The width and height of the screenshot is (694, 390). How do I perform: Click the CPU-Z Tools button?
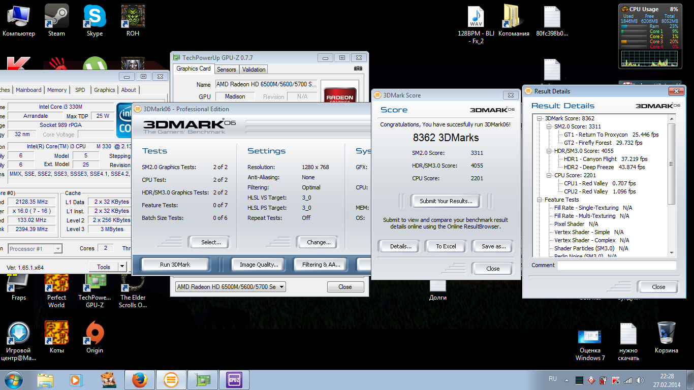tap(104, 267)
